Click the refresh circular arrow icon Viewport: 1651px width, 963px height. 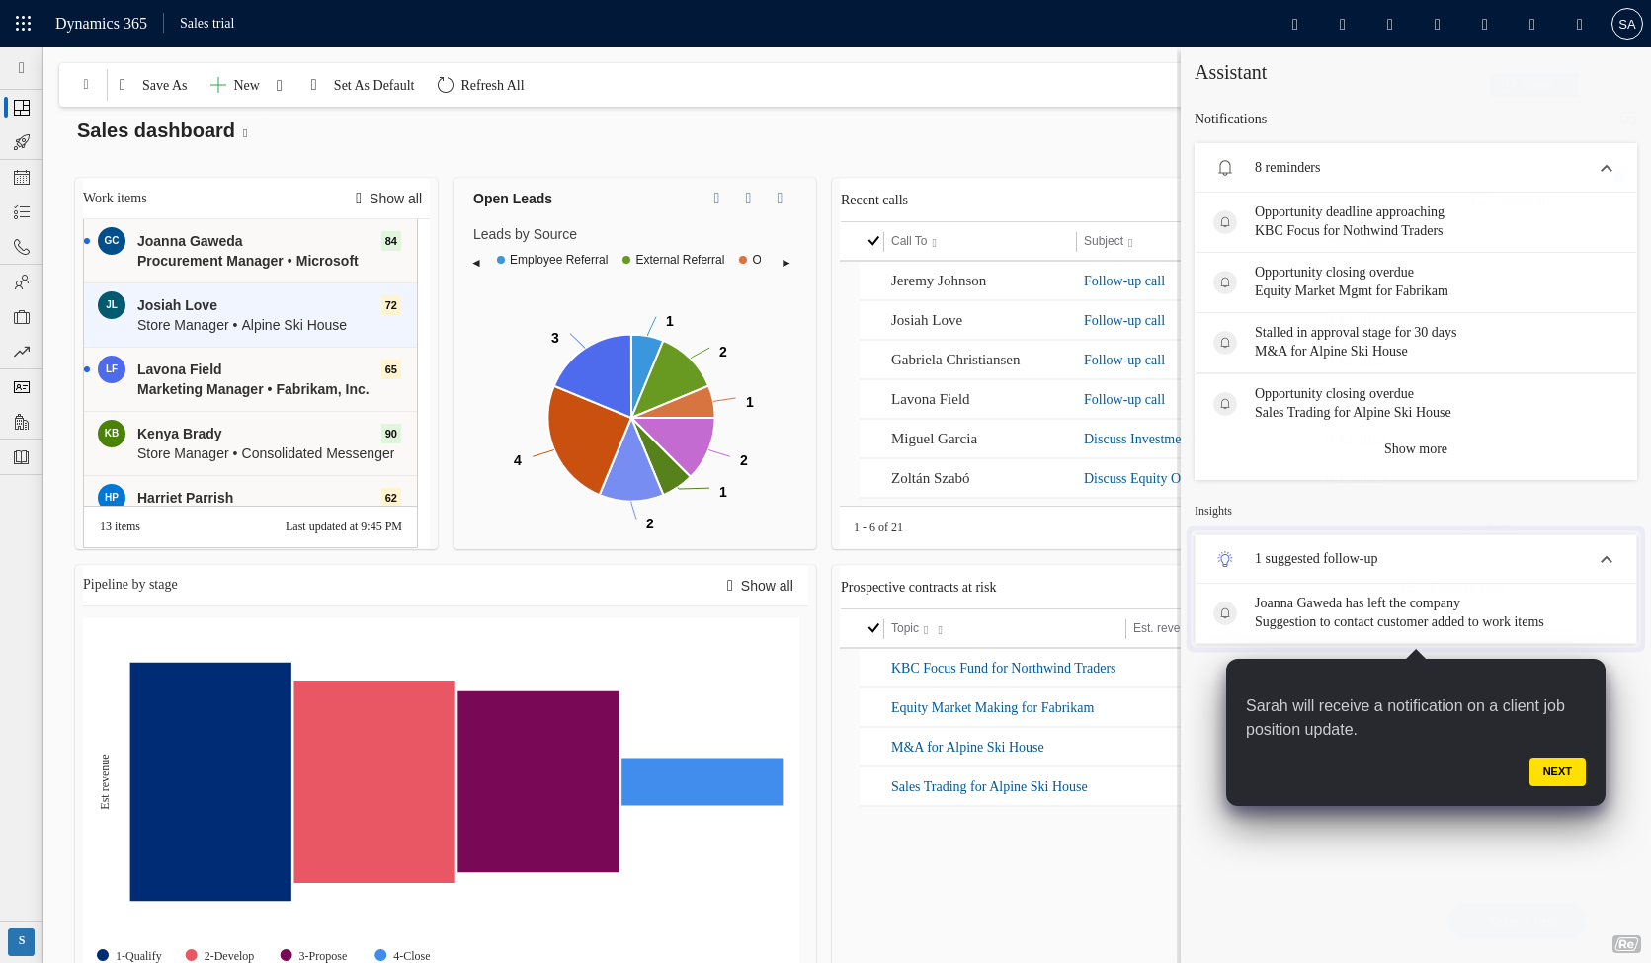pos(446,85)
